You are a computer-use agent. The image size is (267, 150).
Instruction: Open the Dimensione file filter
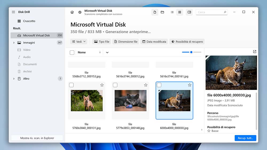coord(126,42)
